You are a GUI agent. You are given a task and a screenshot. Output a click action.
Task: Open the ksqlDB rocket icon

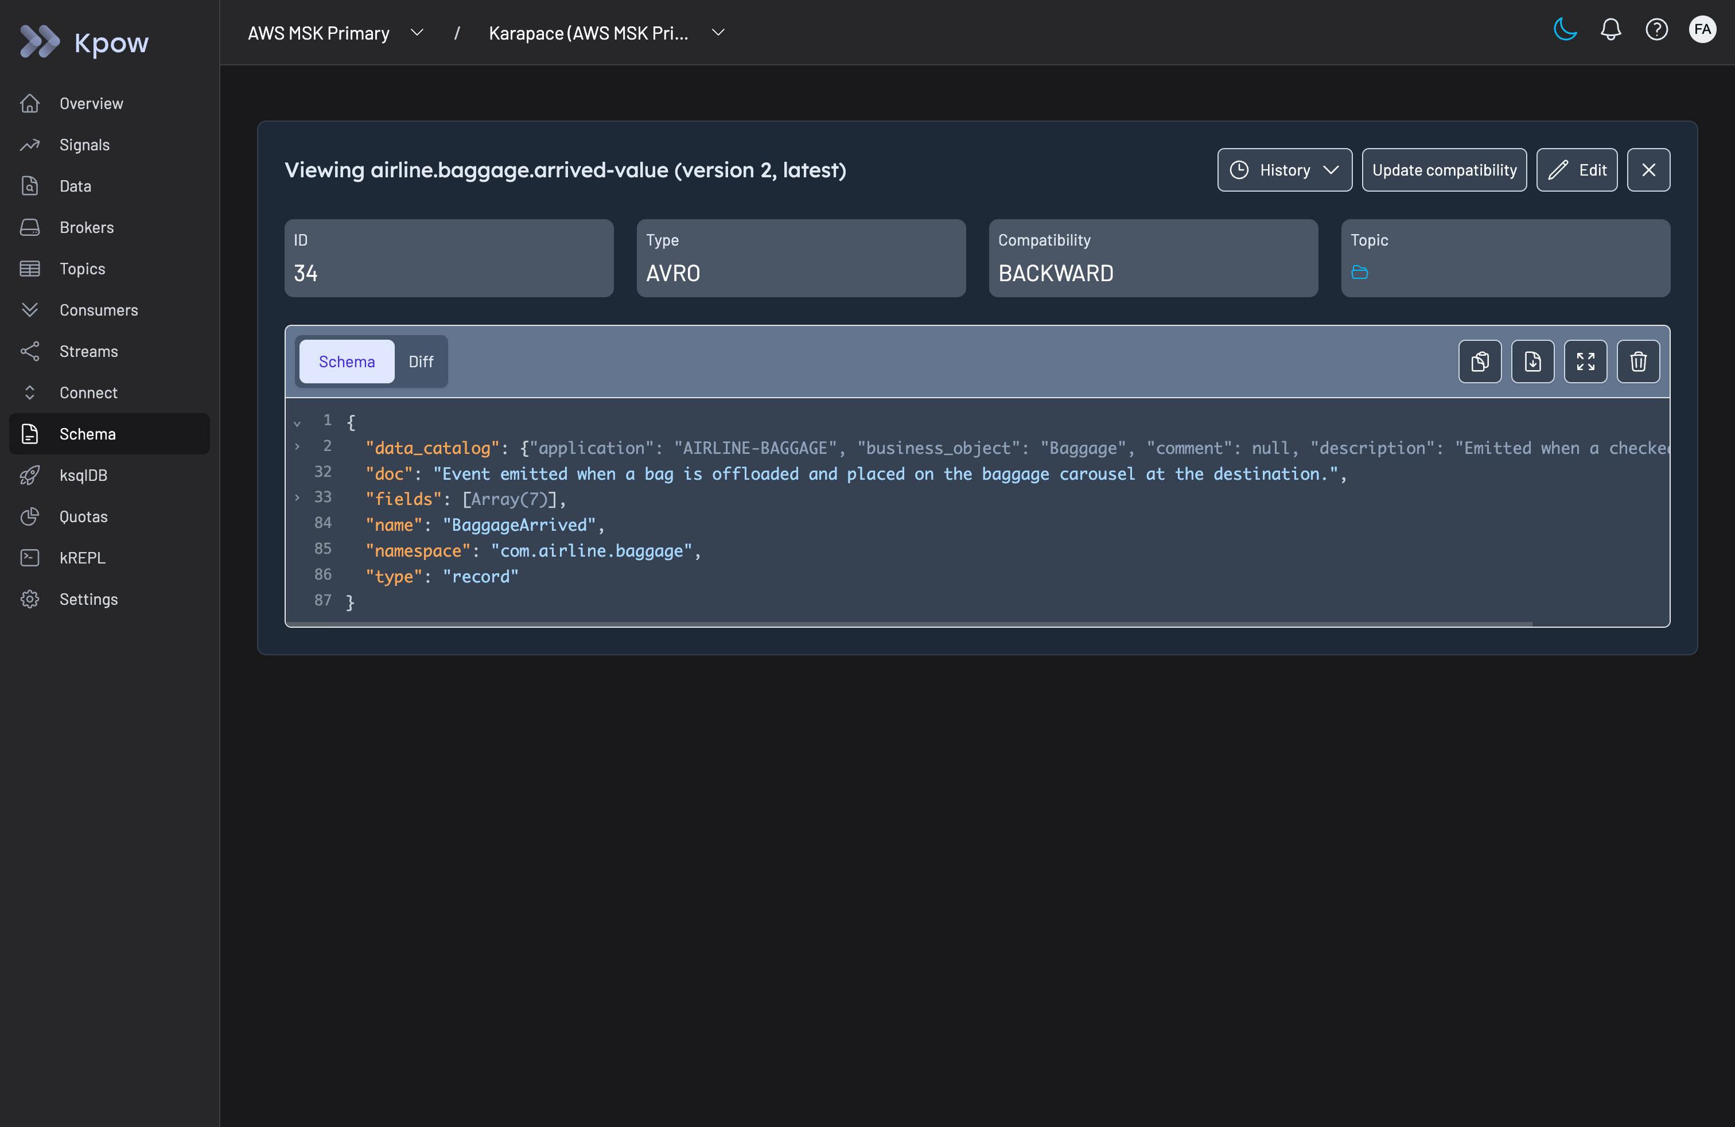pyautogui.click(x=30, y=475)
